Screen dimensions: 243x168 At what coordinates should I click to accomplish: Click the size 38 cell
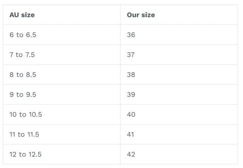pos(179,74)
